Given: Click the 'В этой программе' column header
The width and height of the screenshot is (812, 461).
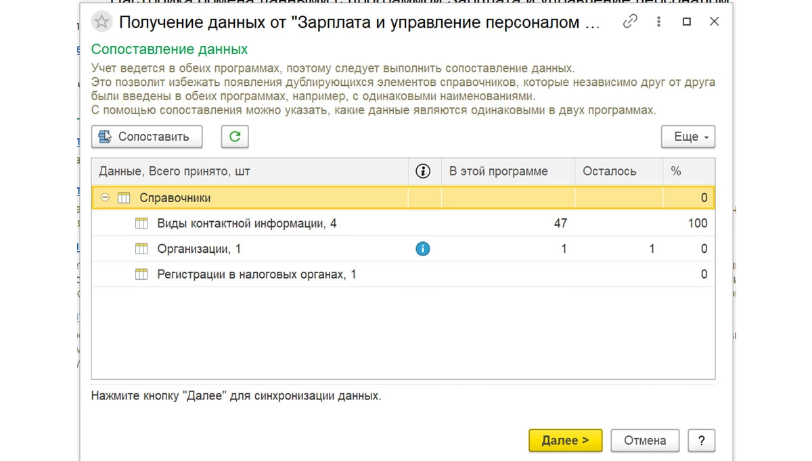Looking at the screenshot, I should (499, 172).
